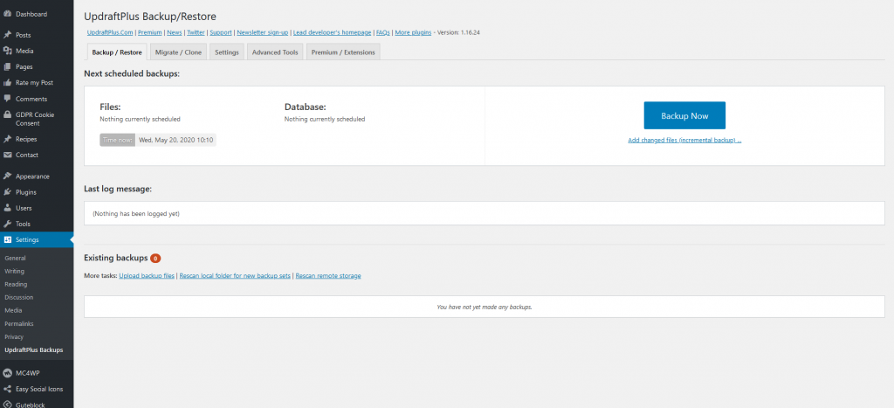Click the GDPR Cookie Consent lock icon
Screen dimensions: 894x408
(x=7, y=114)
